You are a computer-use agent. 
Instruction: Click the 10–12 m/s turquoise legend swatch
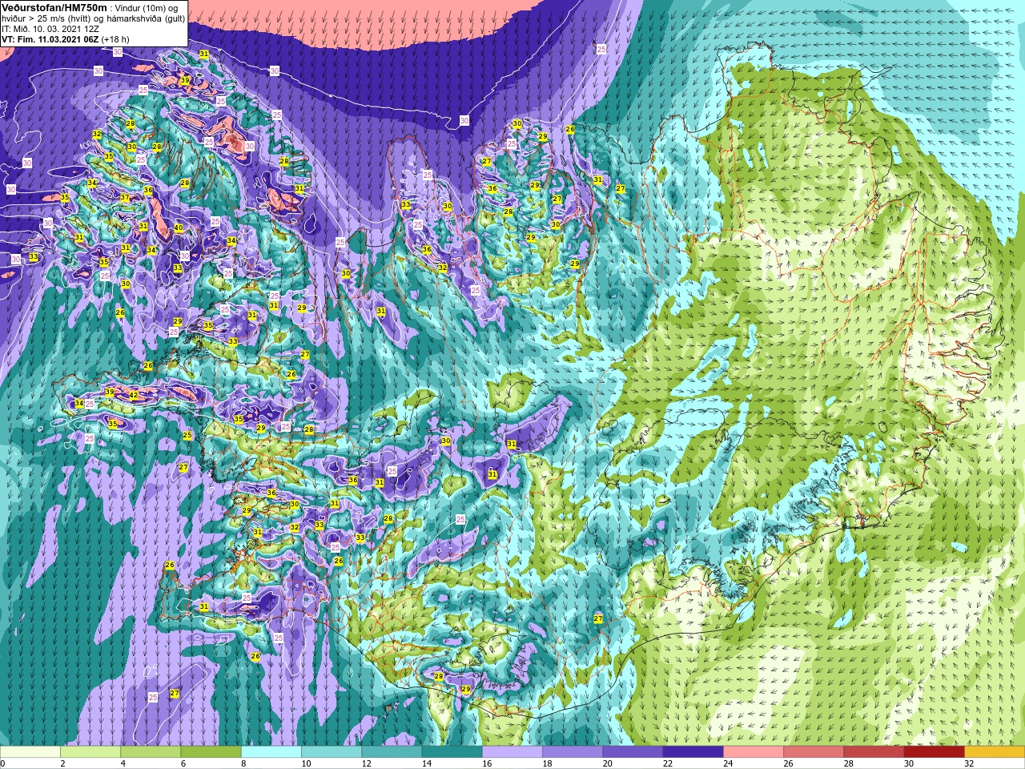[x=332, y=752]
